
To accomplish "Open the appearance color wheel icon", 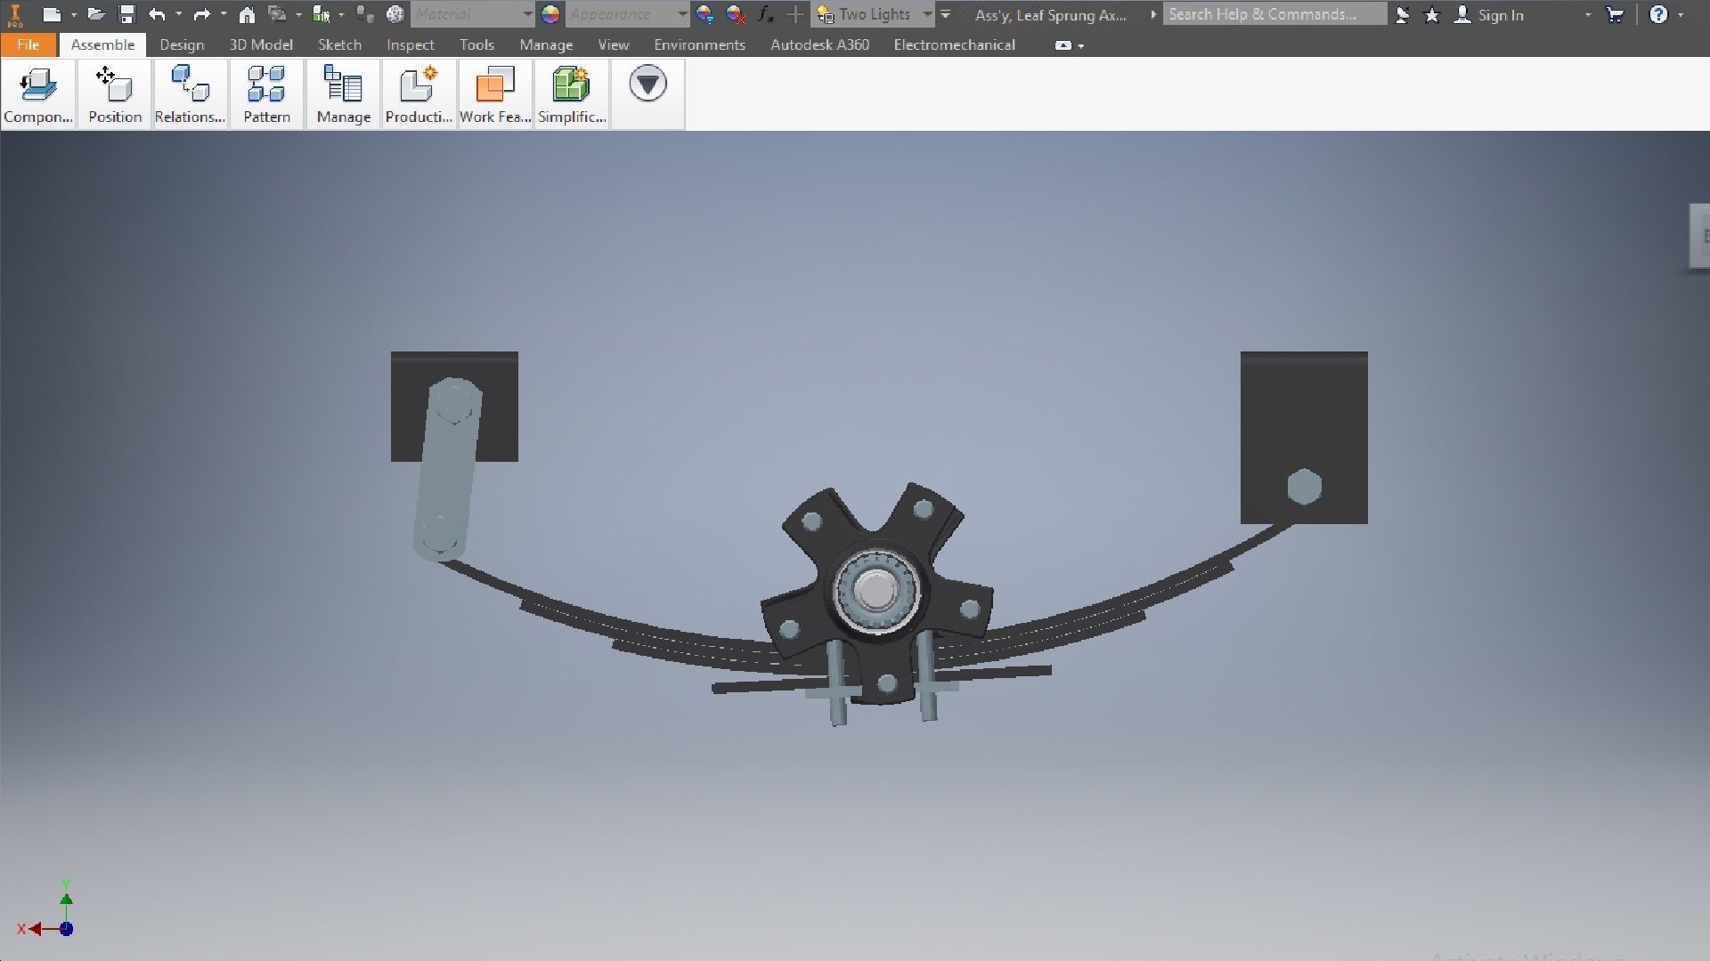I will coord(550,14).
